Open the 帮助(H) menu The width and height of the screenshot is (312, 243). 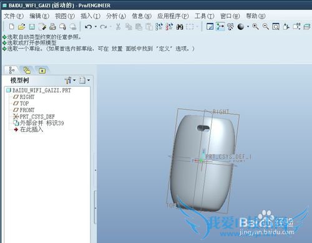(256, 16)
